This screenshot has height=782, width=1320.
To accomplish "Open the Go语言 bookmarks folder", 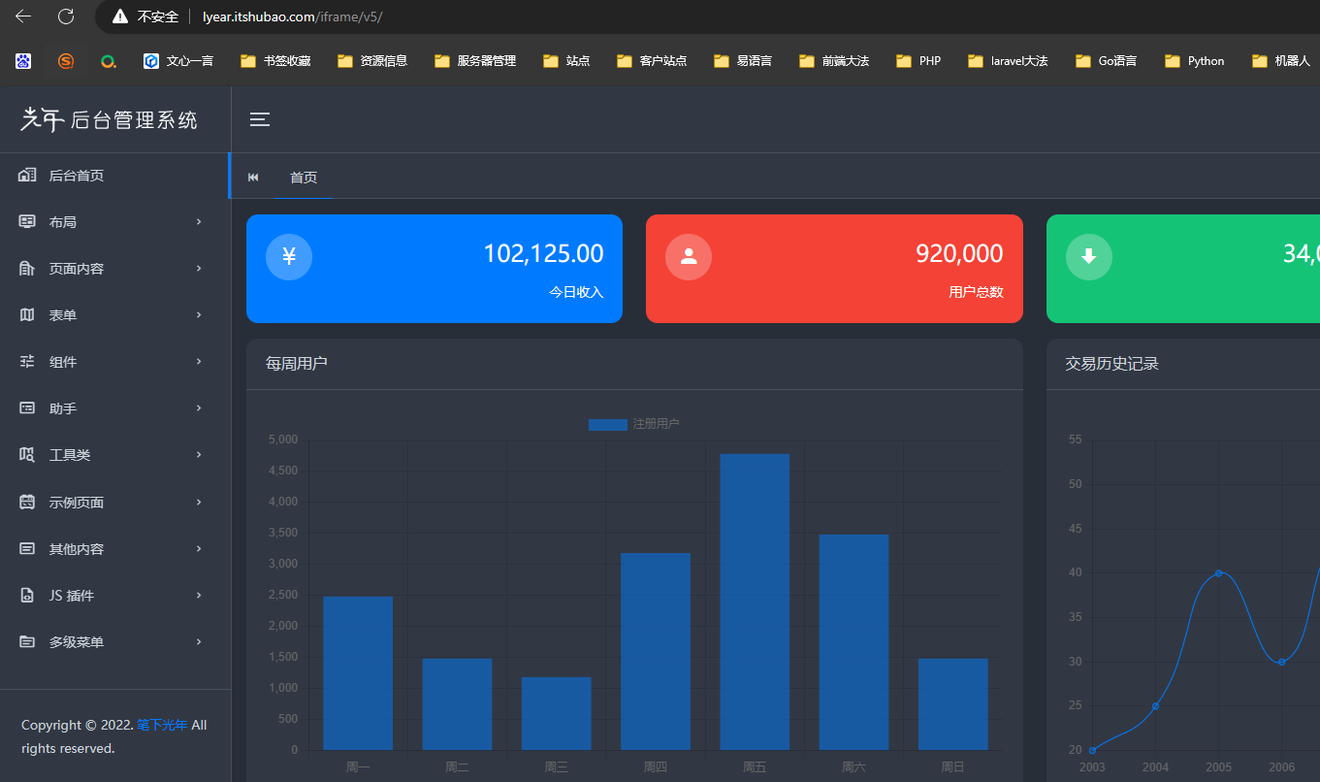I will point(1107,61).
